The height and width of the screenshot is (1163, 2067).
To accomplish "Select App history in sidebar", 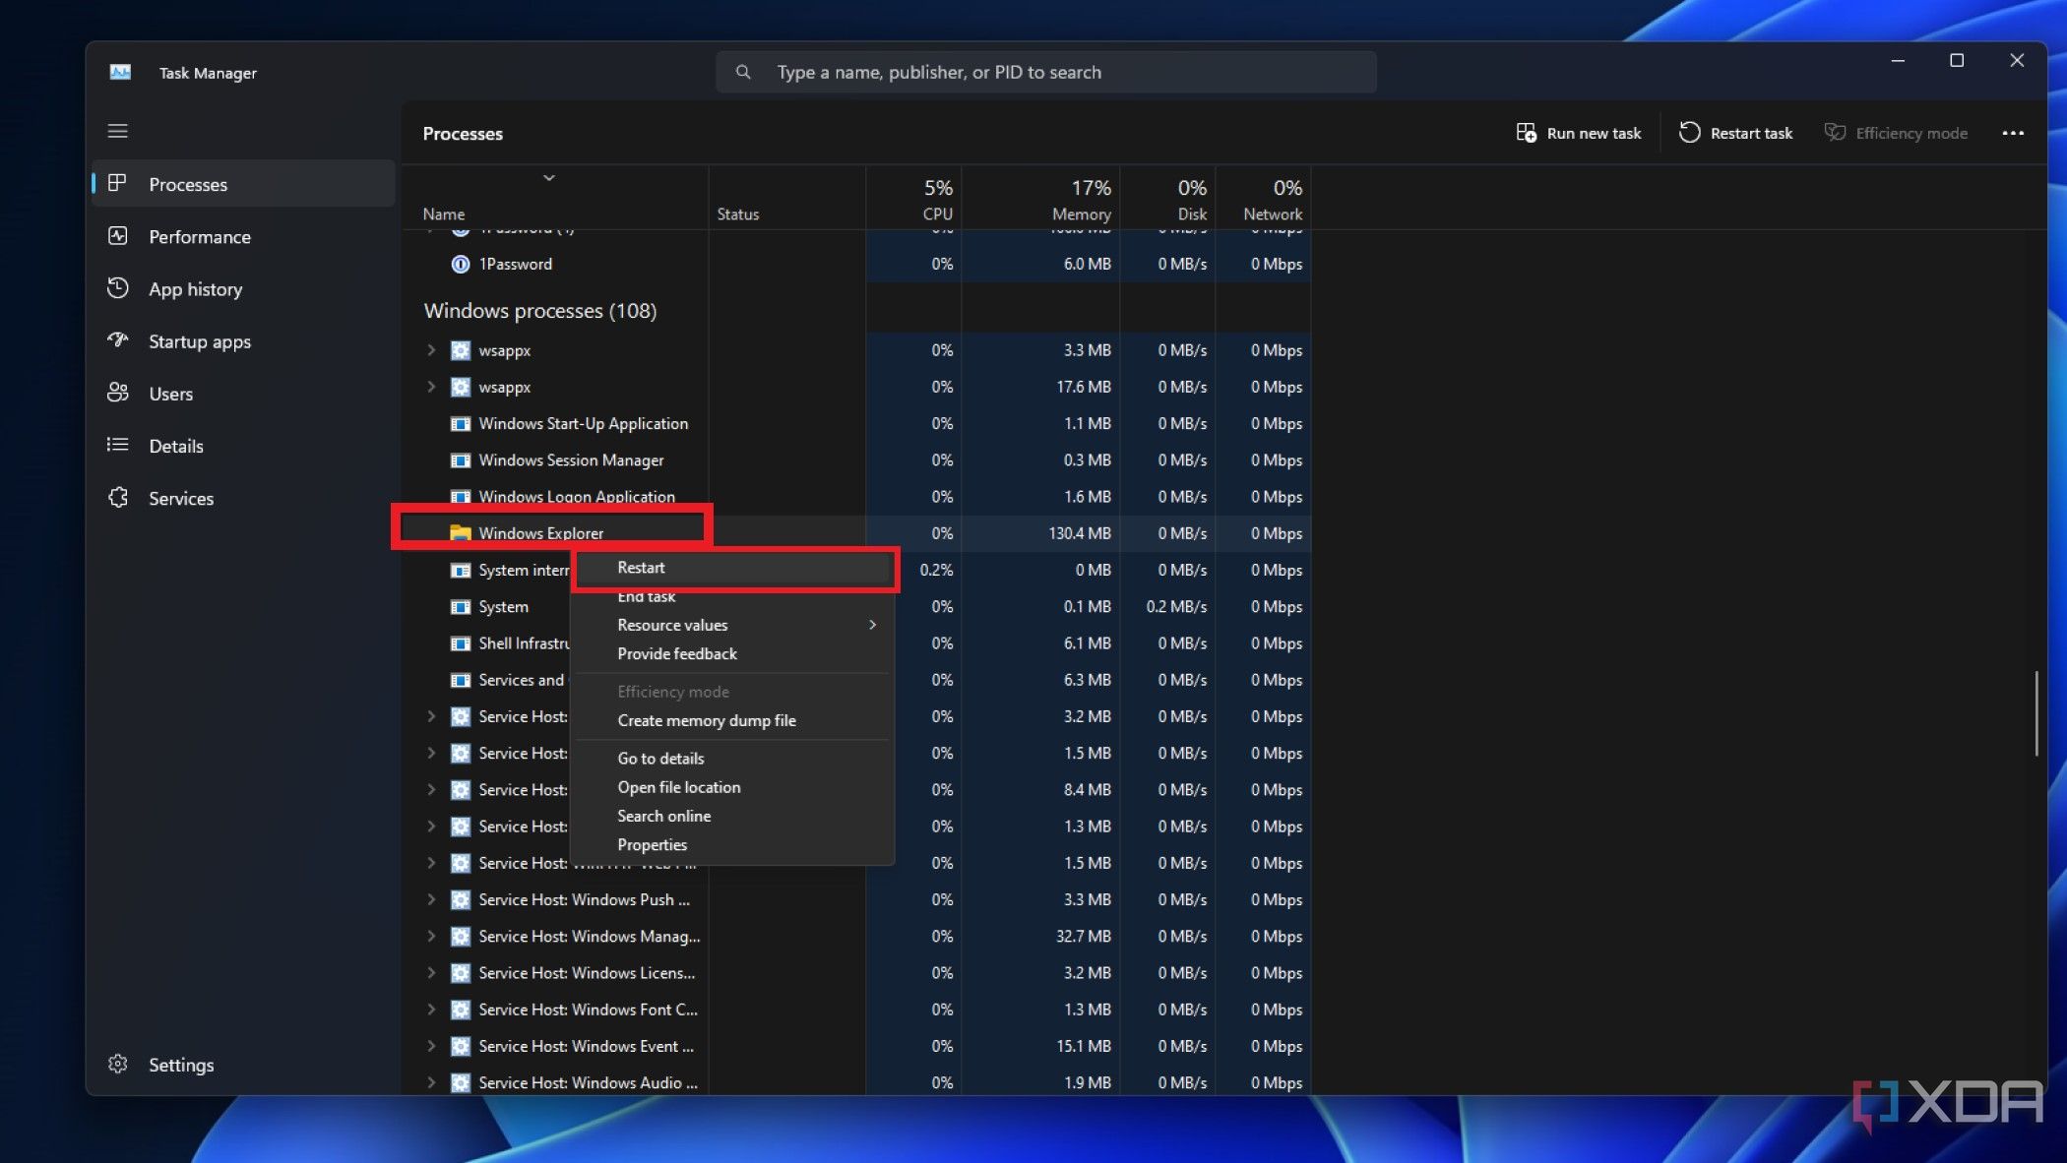I will [195, 288].
